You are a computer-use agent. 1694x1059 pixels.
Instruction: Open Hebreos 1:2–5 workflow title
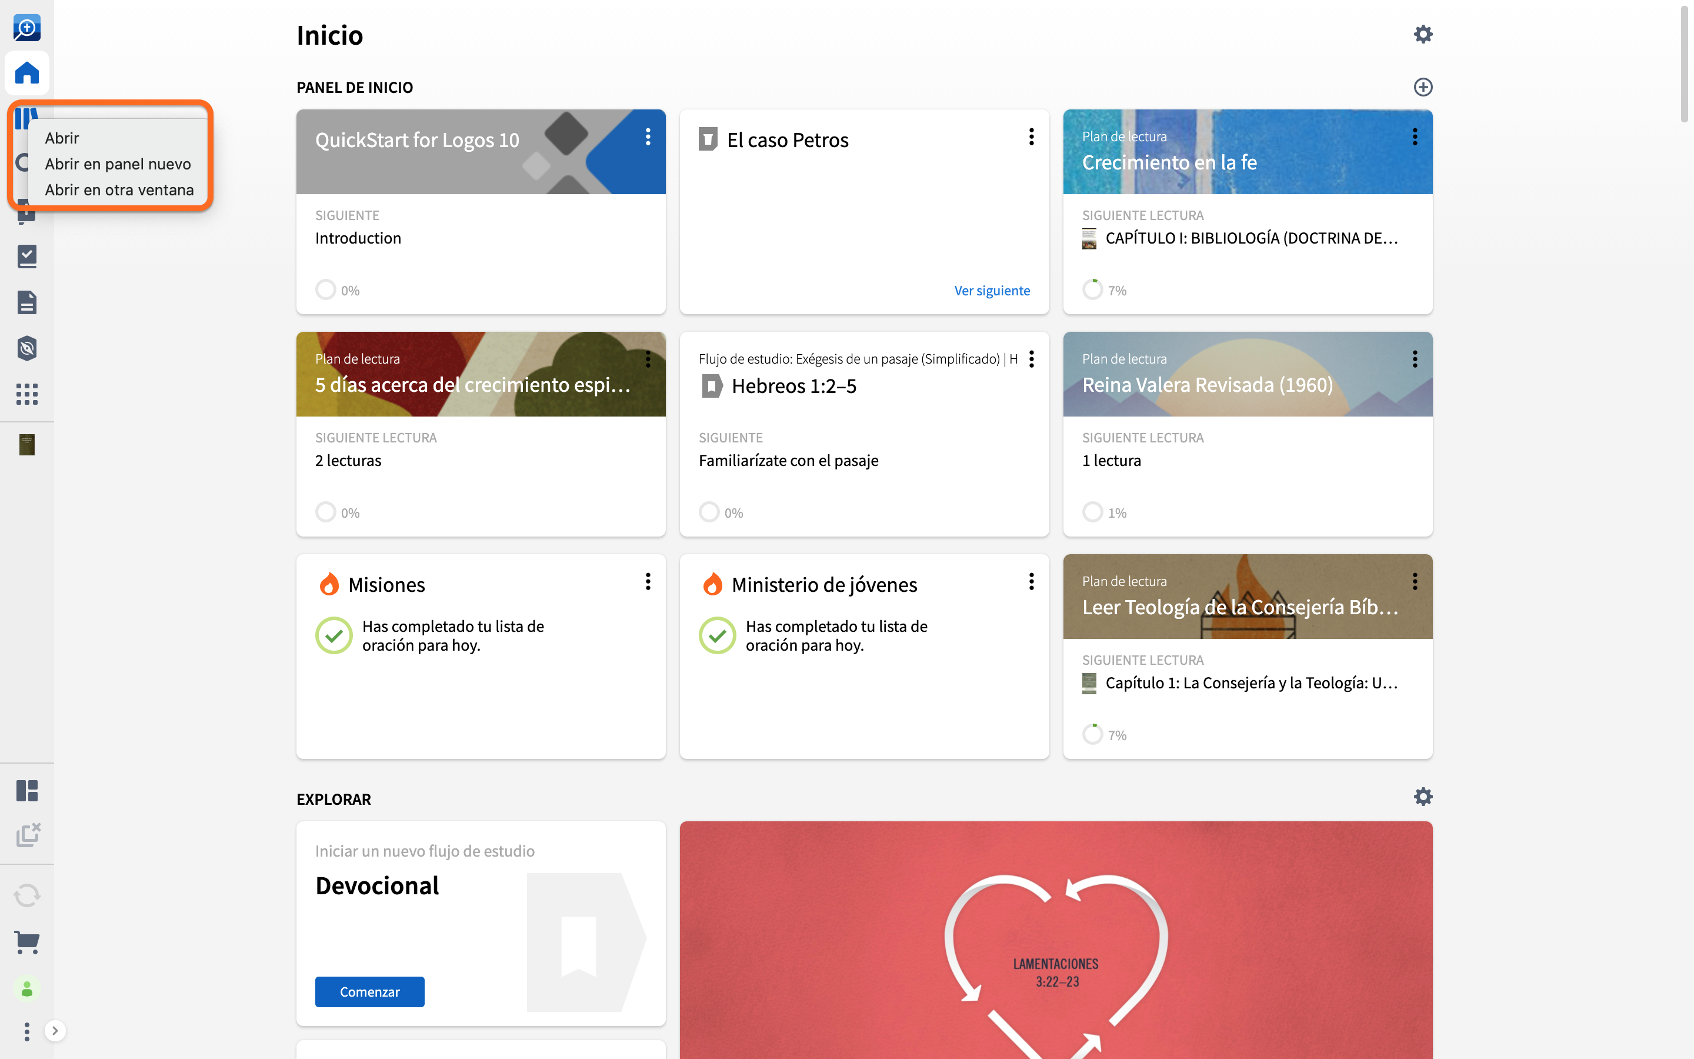coord(794,386)
